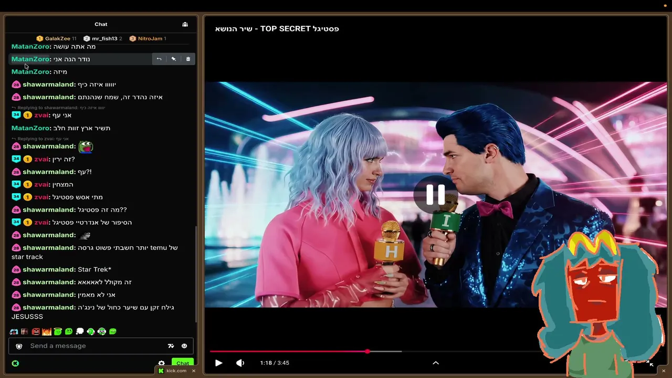The image size is (672, 378).
Task: Insert the green grinning emote
Action: click(x=113, y=331)
